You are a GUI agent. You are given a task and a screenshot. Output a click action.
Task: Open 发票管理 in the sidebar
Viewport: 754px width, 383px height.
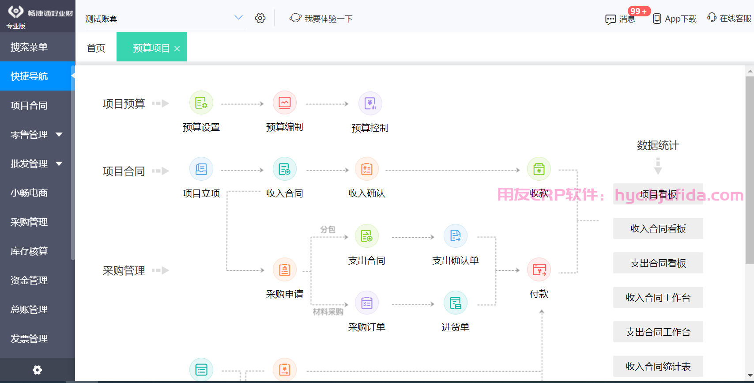[x=38, y=338]
